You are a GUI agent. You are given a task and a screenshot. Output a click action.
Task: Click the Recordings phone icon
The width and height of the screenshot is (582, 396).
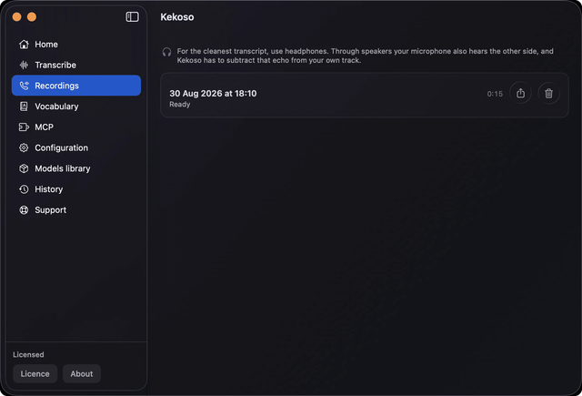point(24,86)
